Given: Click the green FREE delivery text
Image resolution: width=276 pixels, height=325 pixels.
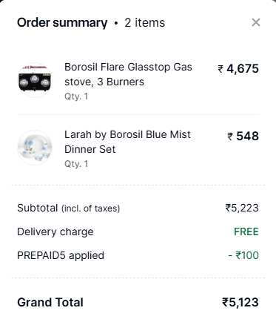Looking at the screenshot, I should pyautogui.click(x=246, y=232).
